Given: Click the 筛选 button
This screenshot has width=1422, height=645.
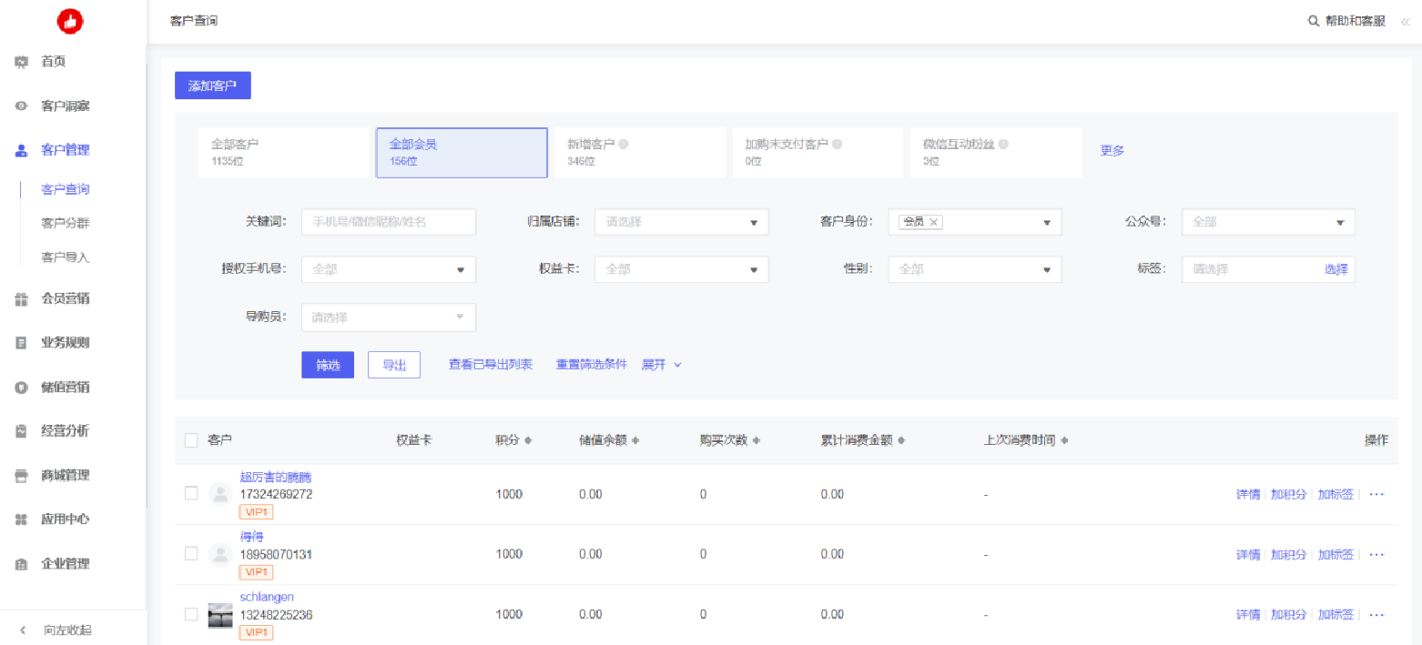Looking at the screenshot, I should (328, 365).
